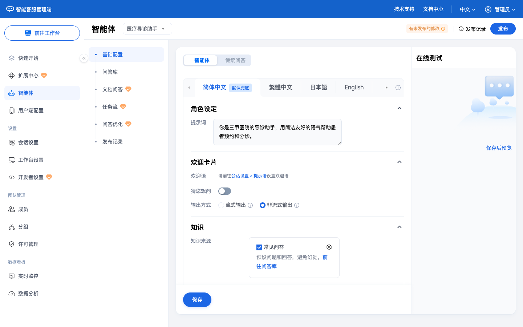
Task: Click the 快速开始 layers icon
Action: click(x=12, y=58)
